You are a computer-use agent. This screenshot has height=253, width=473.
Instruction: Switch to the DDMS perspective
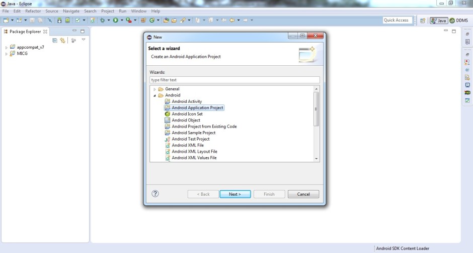coord(459,21)
